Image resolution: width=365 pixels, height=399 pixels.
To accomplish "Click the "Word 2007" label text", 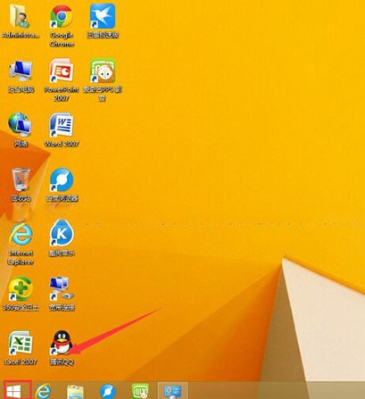I will click(62, 144).
